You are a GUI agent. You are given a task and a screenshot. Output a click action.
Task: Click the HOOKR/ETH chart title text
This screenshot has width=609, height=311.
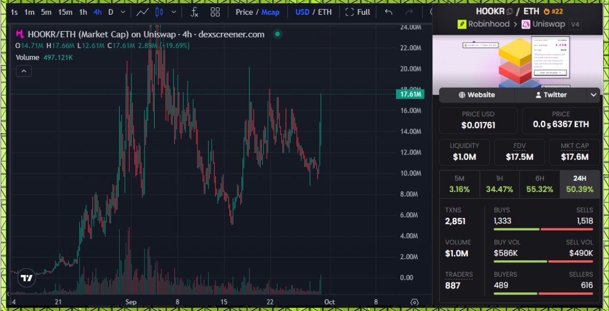click(146, 34)
